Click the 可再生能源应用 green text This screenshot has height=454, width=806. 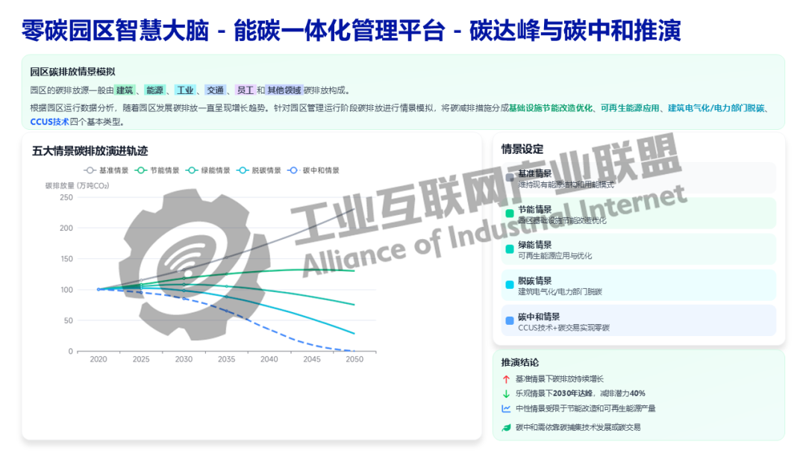[x=630, y=108]
